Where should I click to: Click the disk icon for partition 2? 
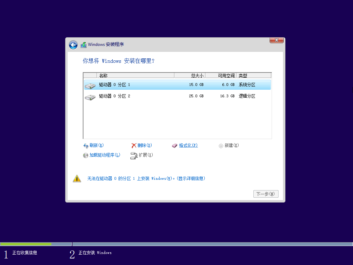point(90,97)
